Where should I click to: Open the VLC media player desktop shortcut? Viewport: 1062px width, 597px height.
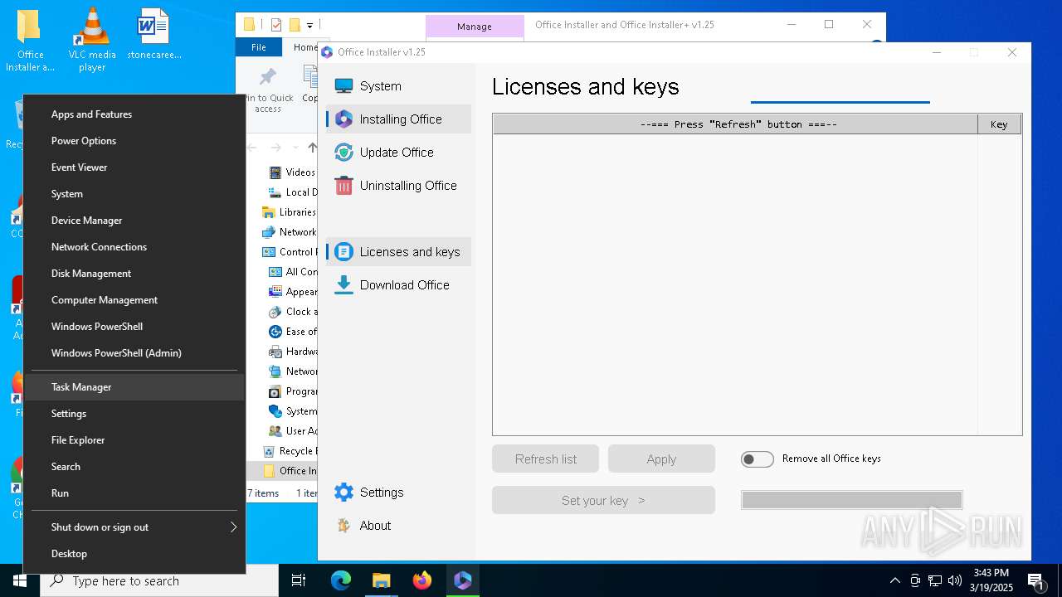[x=92, y=41]
